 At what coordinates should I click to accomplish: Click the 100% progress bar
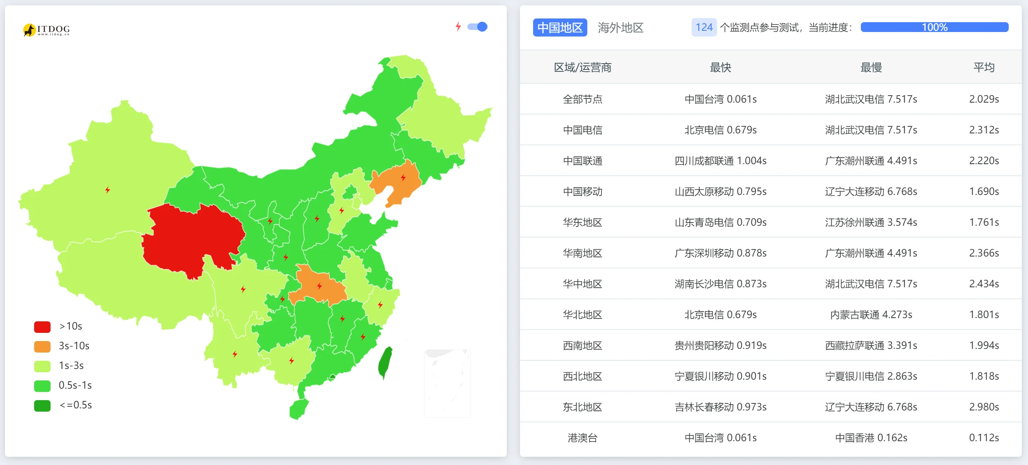[934, 27]
